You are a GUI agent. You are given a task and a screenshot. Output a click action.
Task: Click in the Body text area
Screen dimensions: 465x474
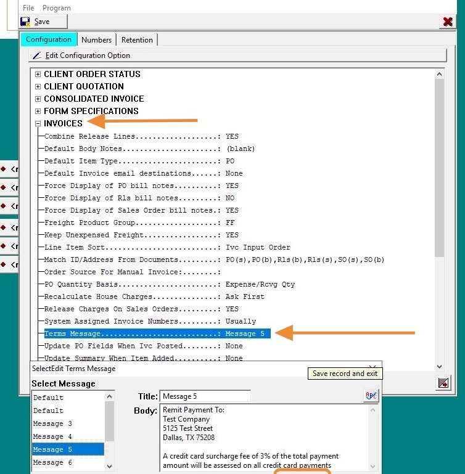pyautogui.click(x=265, y=438)
